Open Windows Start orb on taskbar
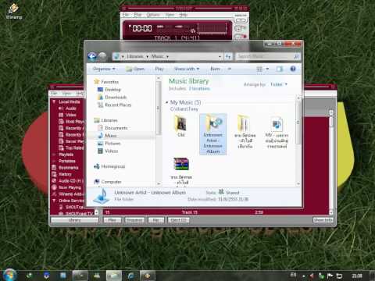375x281 pixels. 10,276
